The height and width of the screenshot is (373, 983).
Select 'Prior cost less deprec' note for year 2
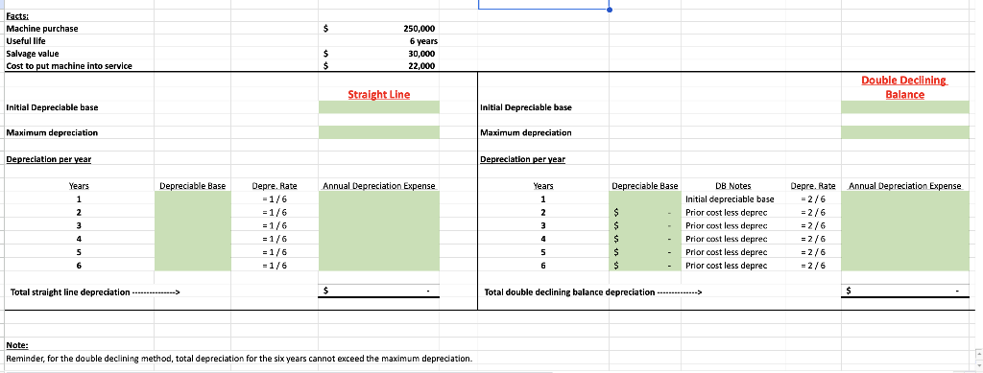[726, 212]
